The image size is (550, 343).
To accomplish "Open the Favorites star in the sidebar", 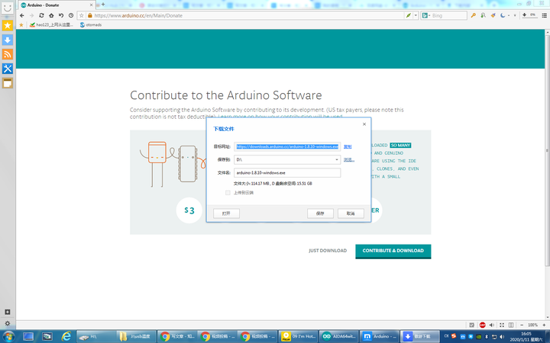I will tap(8, 25).
